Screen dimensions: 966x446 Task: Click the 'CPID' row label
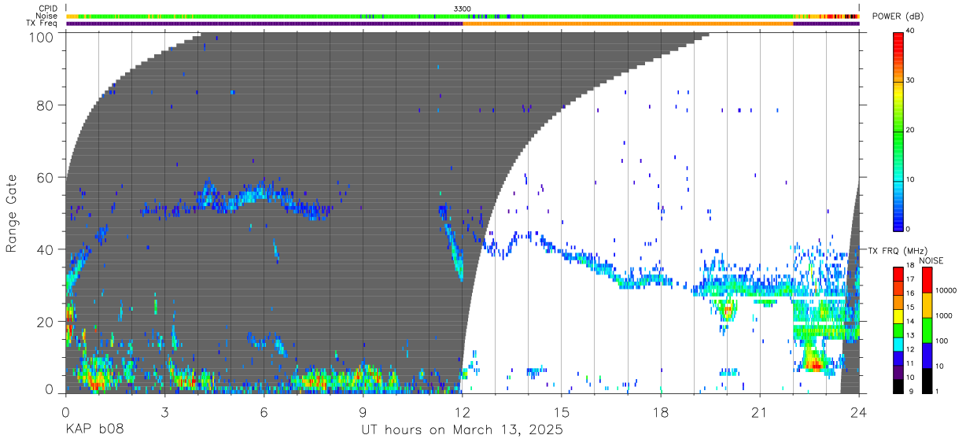coord(48,9)
